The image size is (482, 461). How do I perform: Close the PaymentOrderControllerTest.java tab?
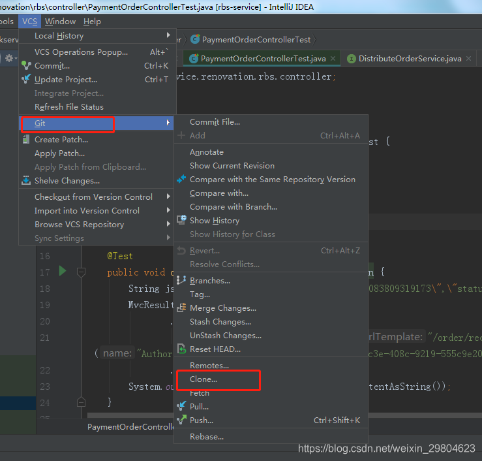(333, 58)
